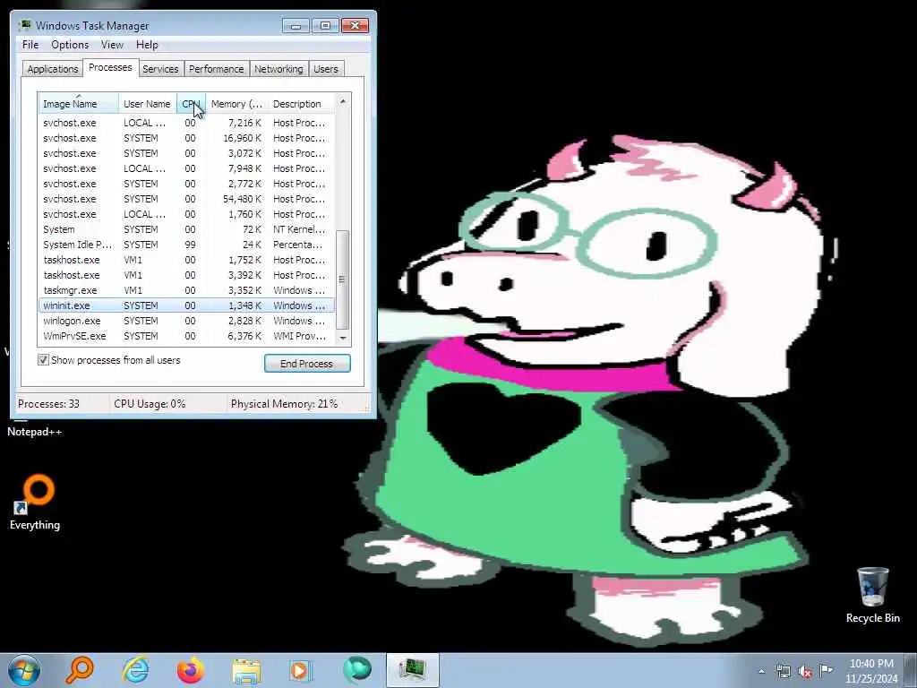Image resolution: width=917 pixels, height=688 pixels.
Task: Select svchost.exe using 7,948 K memory
Action: 186,168
